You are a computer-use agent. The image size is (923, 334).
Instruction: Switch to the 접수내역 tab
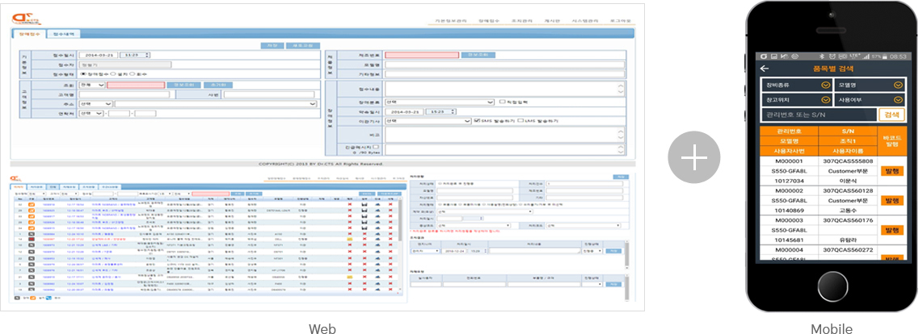(64, 35)
